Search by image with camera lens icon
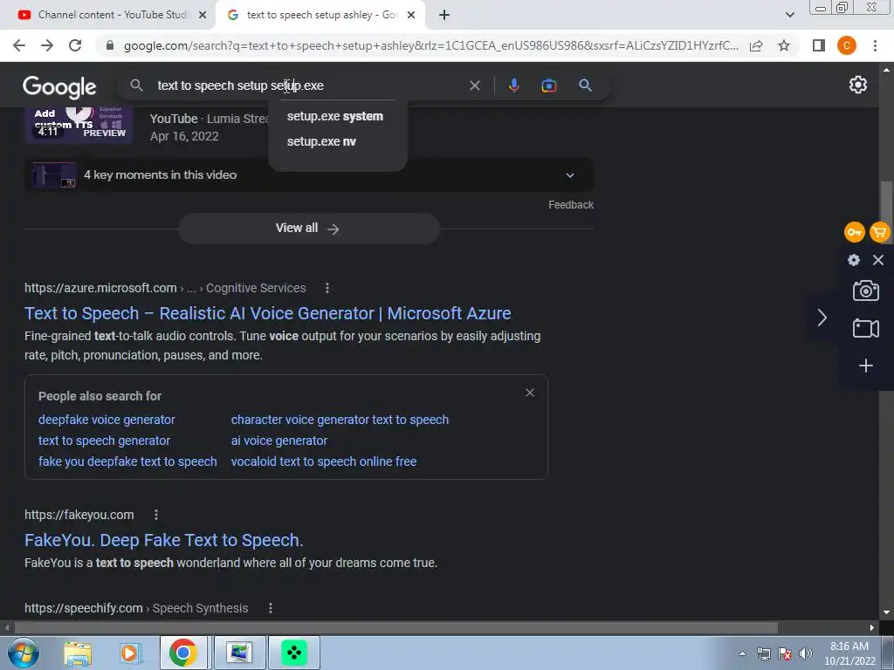The image size is (894, 670). pyautogui.click(x=548, y=85)
